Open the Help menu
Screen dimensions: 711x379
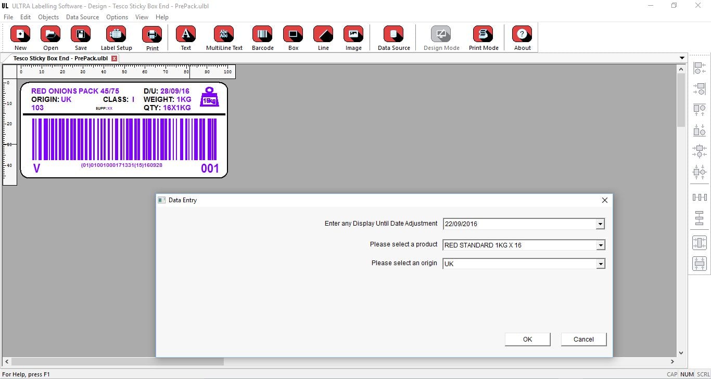click(162, 17)
